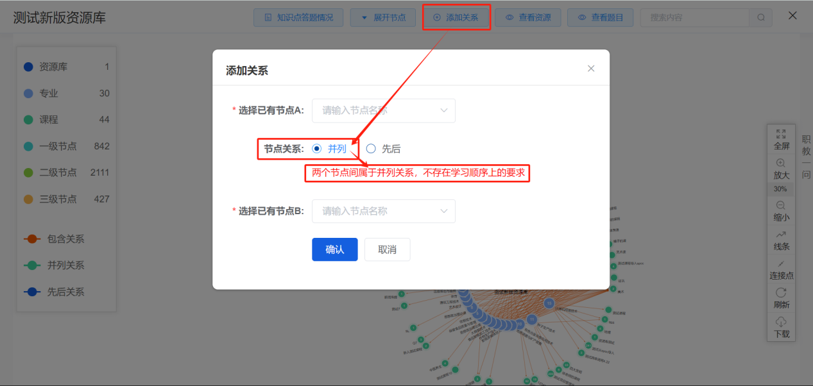The height and width of the screenshot is (386, 813).
Task: Click the 搜索内容 search input field
Action: pos(694,17)
